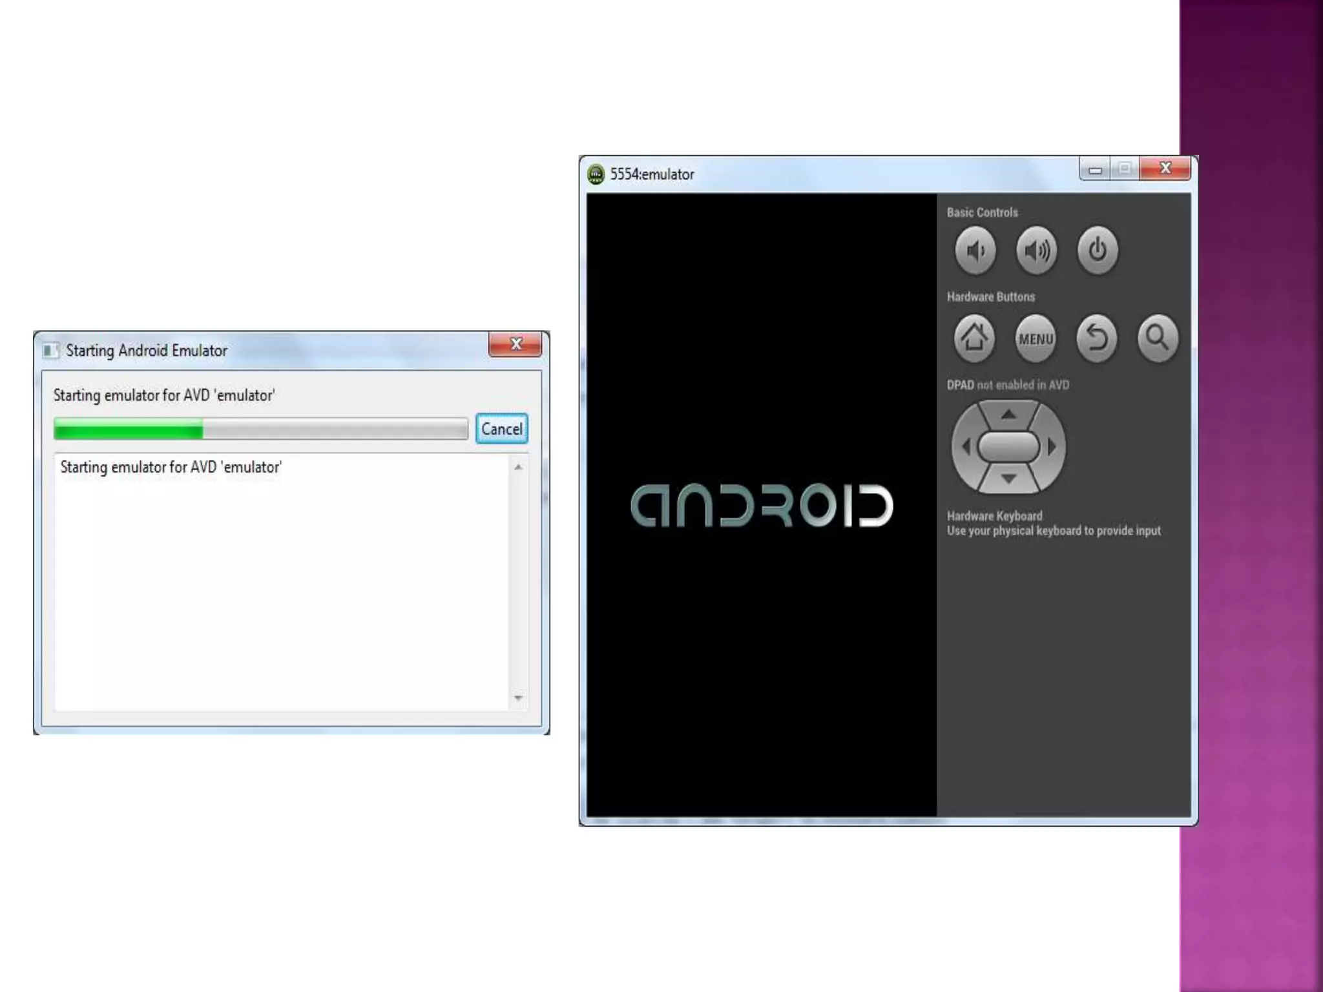
Task: Minimize the 5554:emulator window
Action: (1095, 170)
